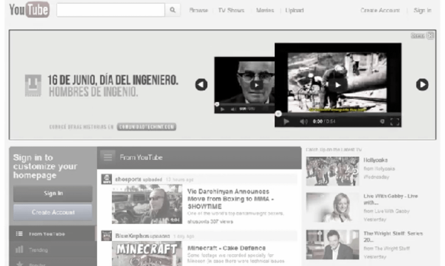445x266 pixels.
Task: Close the banner advertisement
Action: 430,35
